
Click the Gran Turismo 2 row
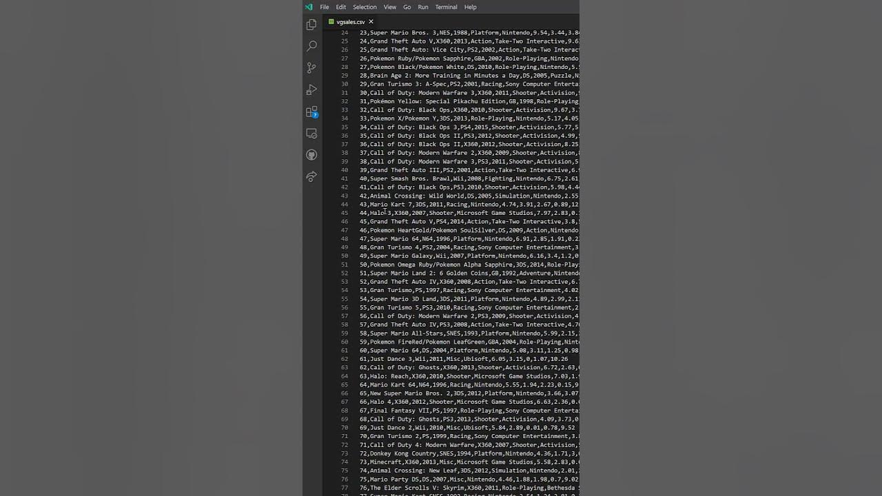pos(469,436)
